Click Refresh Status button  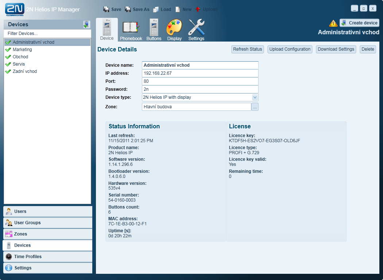click(247, 49)
